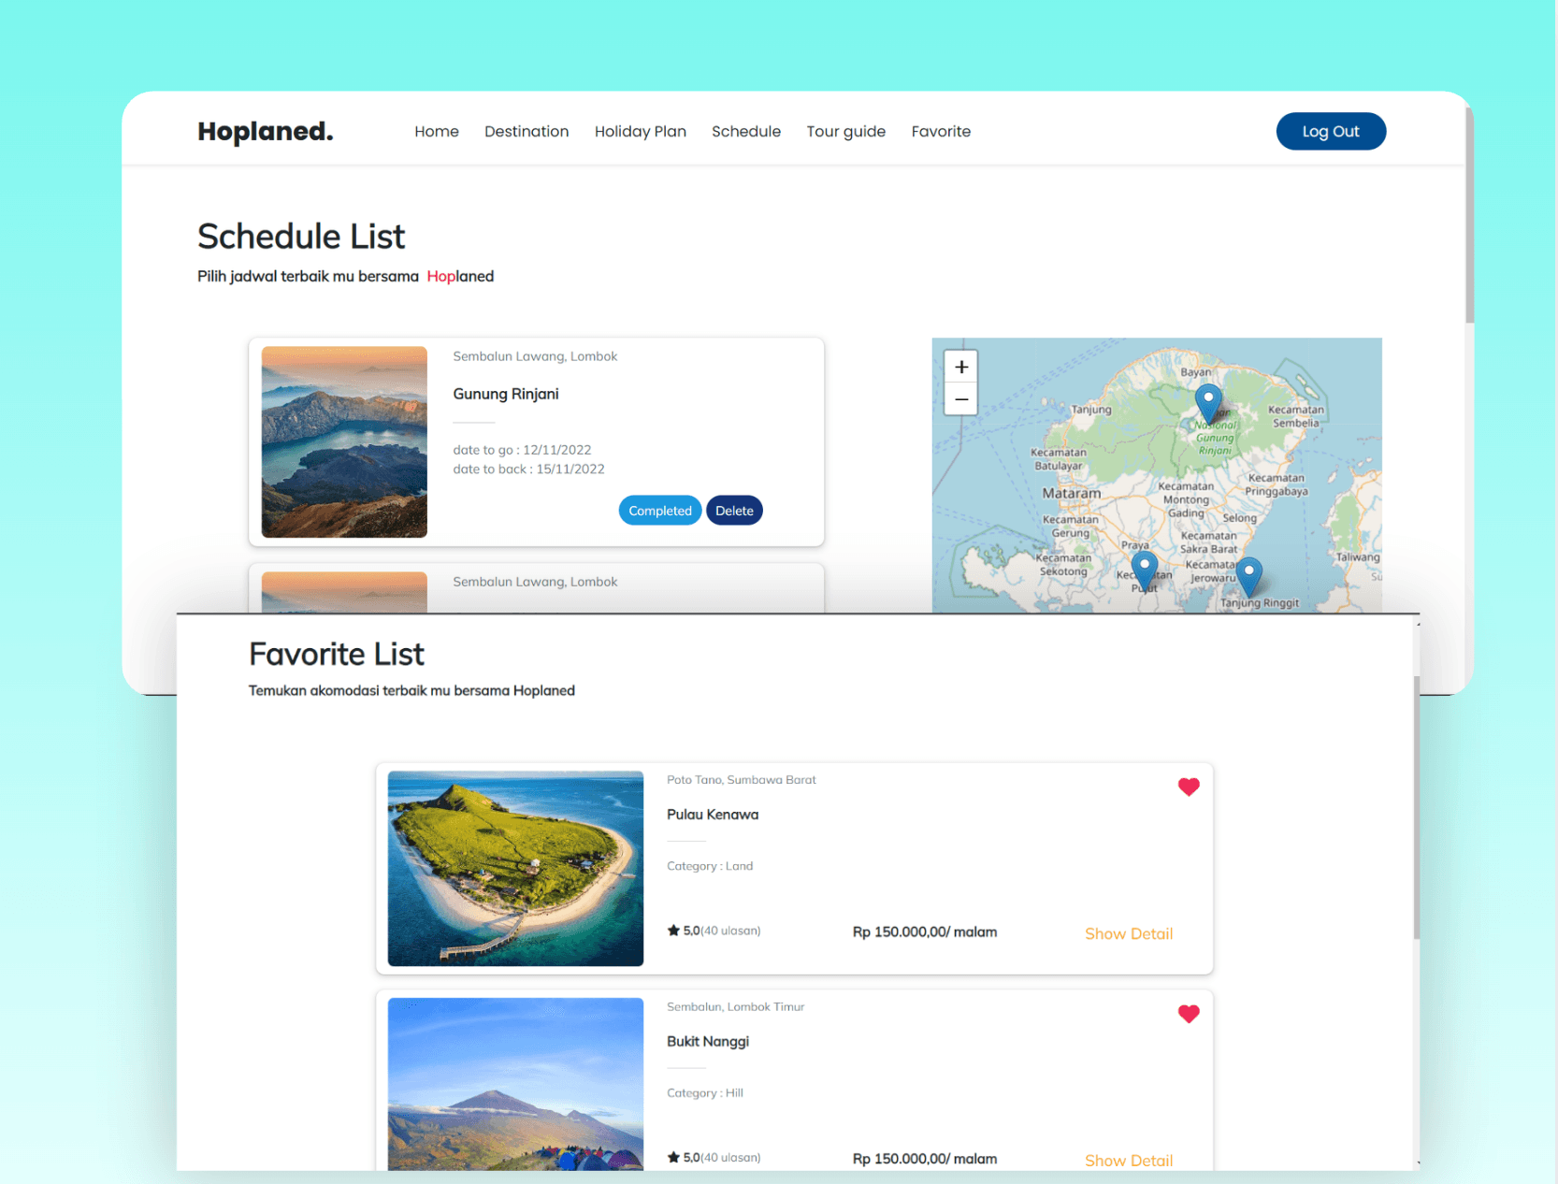Open the Destination page
Image resolution: width=1558 pixels, height=1184 pixels.
click(527, 131)
